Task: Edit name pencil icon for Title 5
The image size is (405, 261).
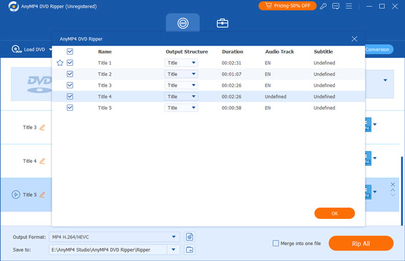Action: click(x=42, y=195)
